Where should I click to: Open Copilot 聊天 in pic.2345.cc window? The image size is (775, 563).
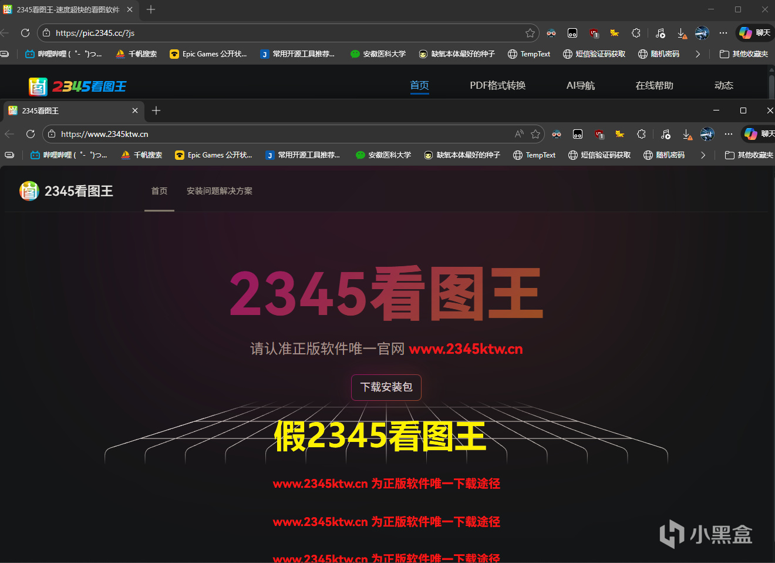pyautogui.click(x=755, y=33)
